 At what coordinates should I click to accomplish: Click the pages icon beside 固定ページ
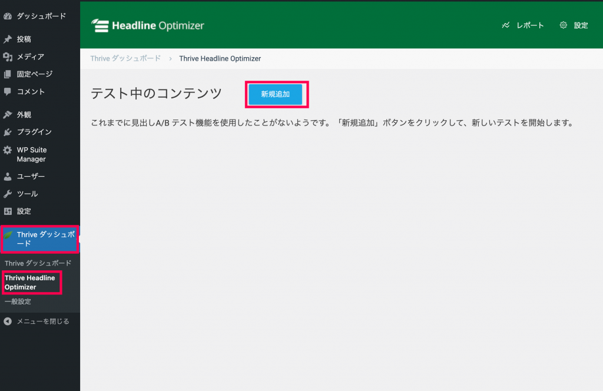(x=8, y=74)
